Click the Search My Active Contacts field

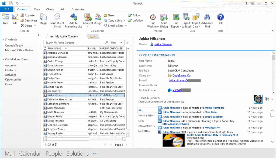pyautogui.click(x=75, y=43)
